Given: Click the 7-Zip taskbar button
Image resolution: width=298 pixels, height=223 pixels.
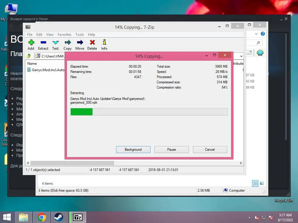Looking at the screenshot, I should click(x=77, y=217).
